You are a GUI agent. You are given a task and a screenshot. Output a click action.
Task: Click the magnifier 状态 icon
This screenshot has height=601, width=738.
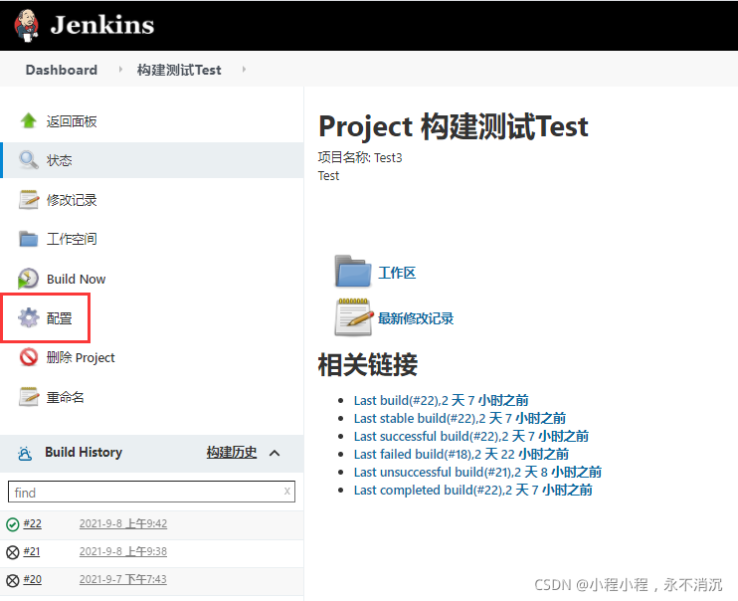click(28, 160)
